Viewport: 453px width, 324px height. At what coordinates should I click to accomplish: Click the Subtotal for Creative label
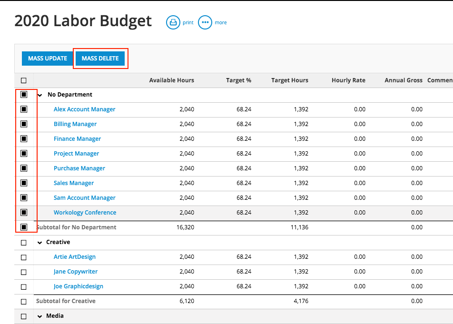(66, 301)
